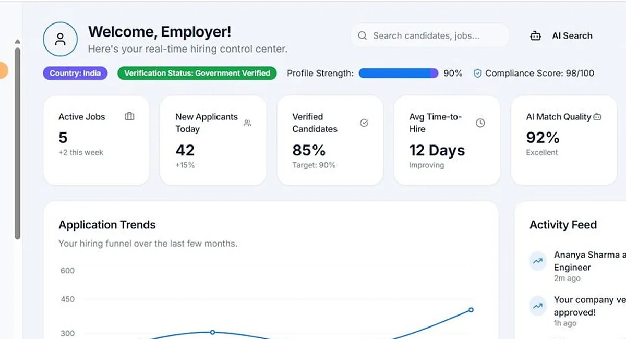Click the rightmost chart data point
Image resolution: width=626 pixels, height=339 pixels.
(471, 310)
